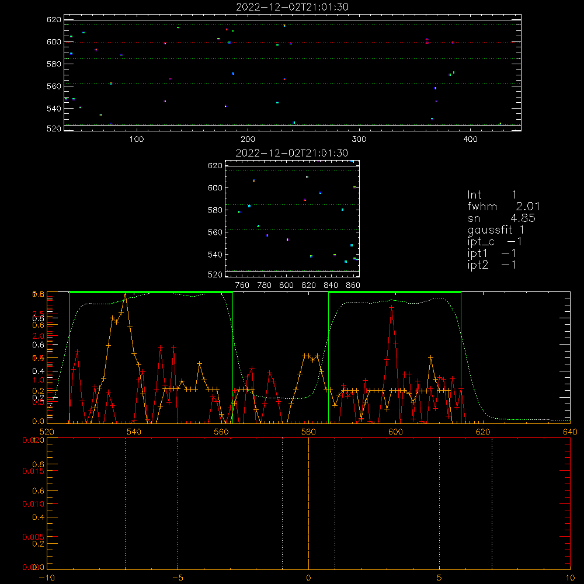Click x-axis label 200 on top plot
The image size is (584, 584).
(x=248, y=140)
